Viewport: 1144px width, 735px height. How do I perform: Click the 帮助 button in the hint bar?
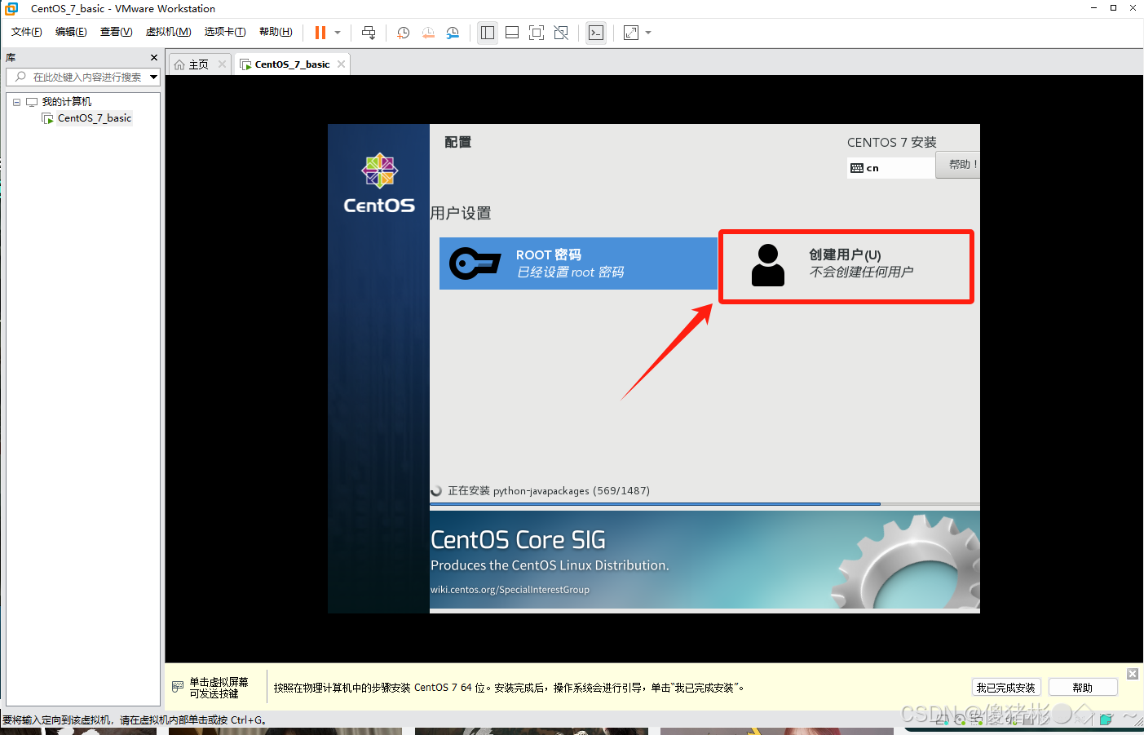coord(1083,688)
